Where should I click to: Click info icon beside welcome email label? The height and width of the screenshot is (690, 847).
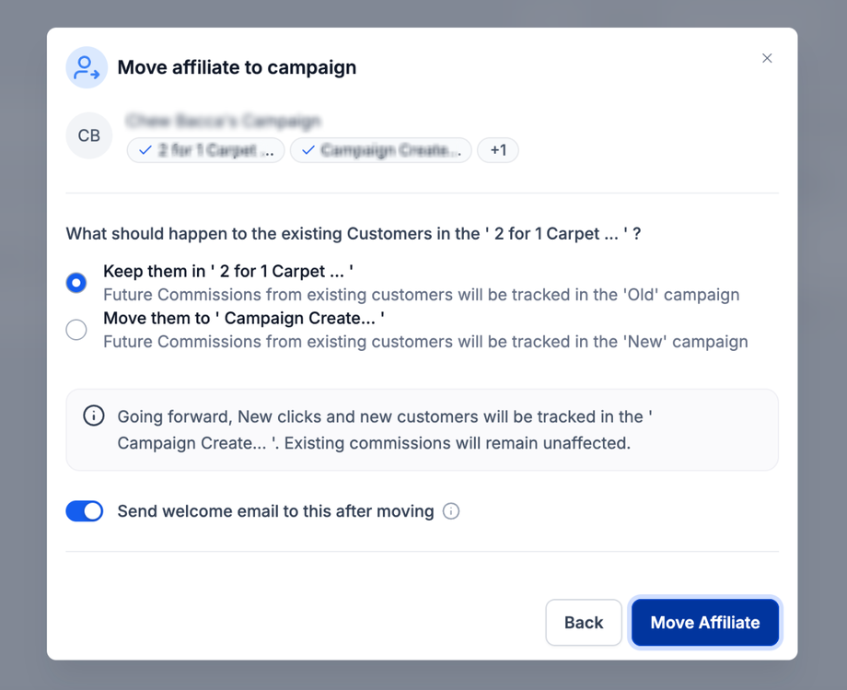coord(451,511)
